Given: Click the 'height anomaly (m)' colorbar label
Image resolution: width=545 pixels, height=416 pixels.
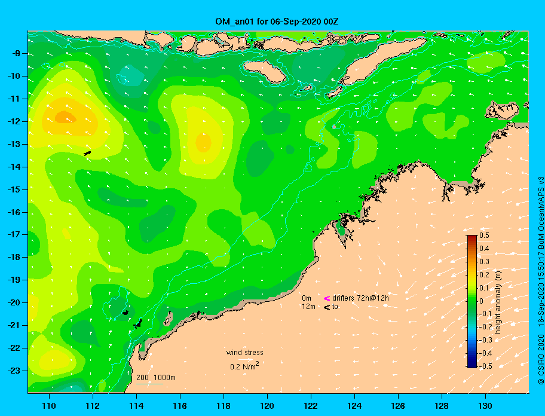Looking at the screenshot, I should pos(498,301).
